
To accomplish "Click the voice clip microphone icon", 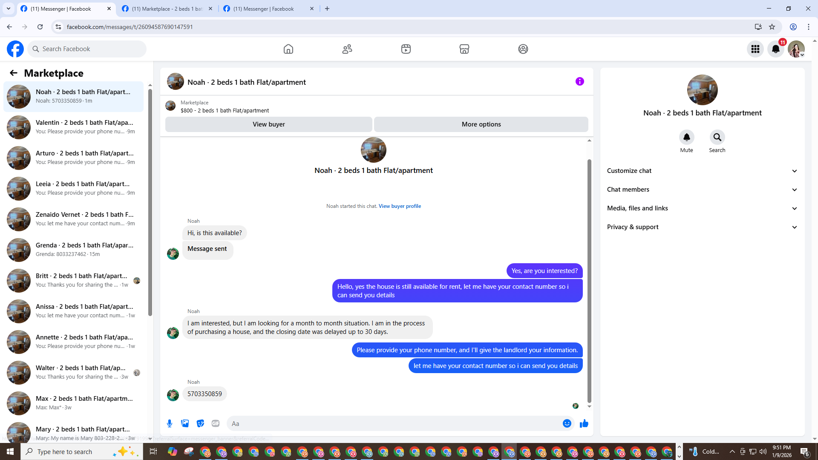I will pos(170,423).
